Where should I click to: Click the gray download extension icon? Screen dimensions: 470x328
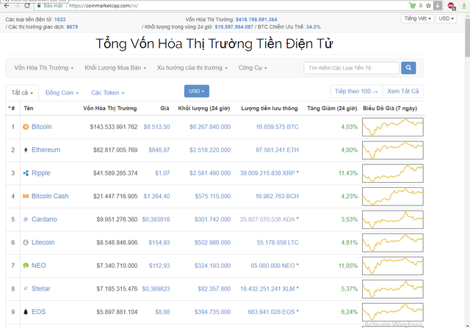point(438,5)
